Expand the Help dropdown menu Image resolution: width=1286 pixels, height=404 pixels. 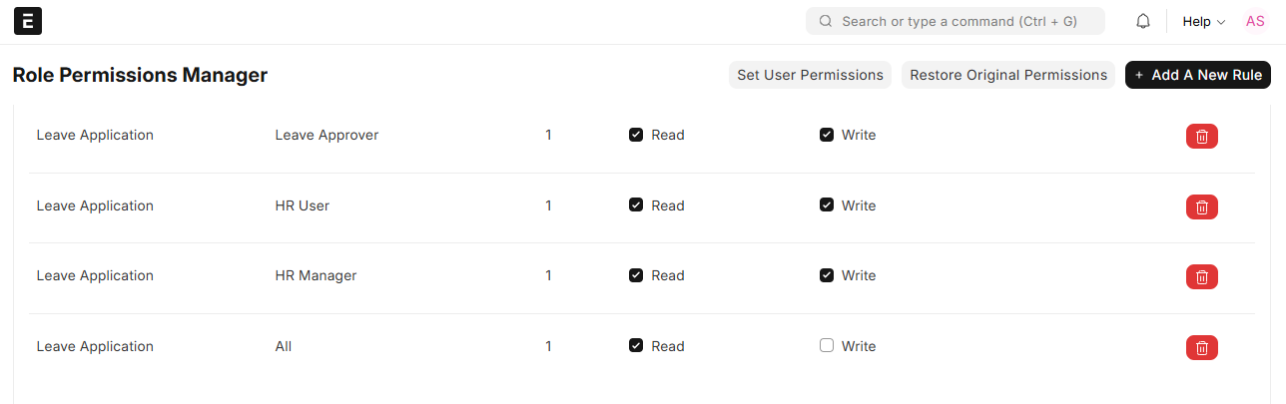click(1203, 21)
